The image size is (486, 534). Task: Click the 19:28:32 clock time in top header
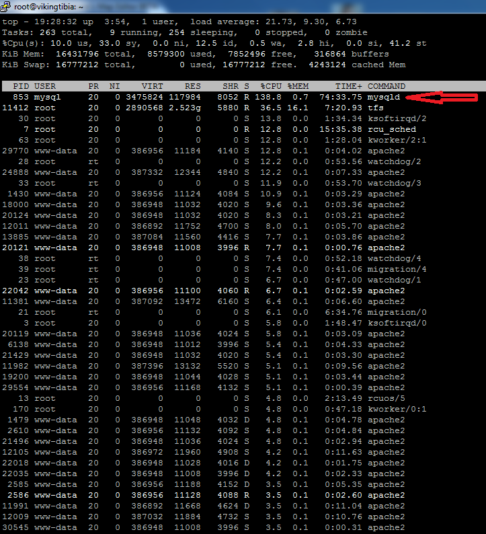point(56,22)
